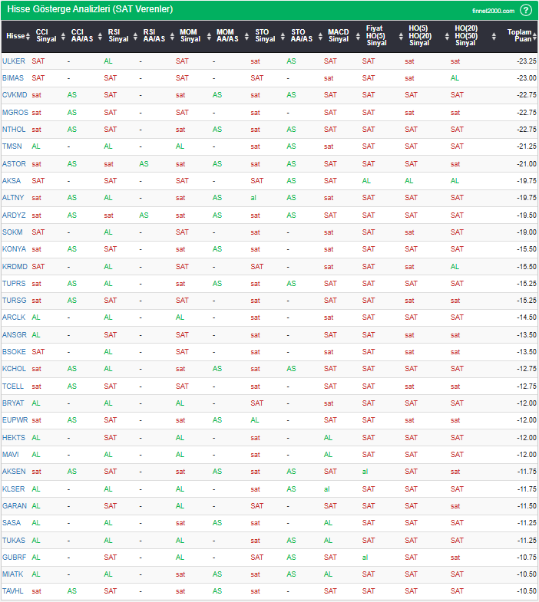The width and height of the screenshot is (539, 602).
Task: Select the -21.00 total score of ASTOR
Action: click(x=526, y=164)
